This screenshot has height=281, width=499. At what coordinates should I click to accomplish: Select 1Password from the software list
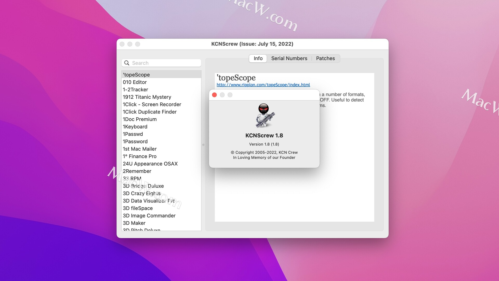coord(136,141)
